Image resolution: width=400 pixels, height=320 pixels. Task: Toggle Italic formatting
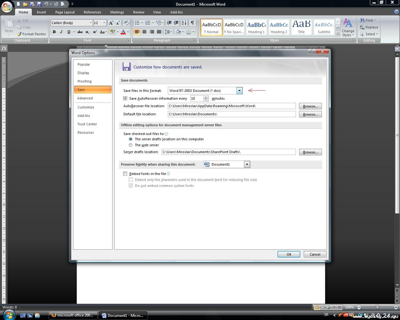[61, 32]
